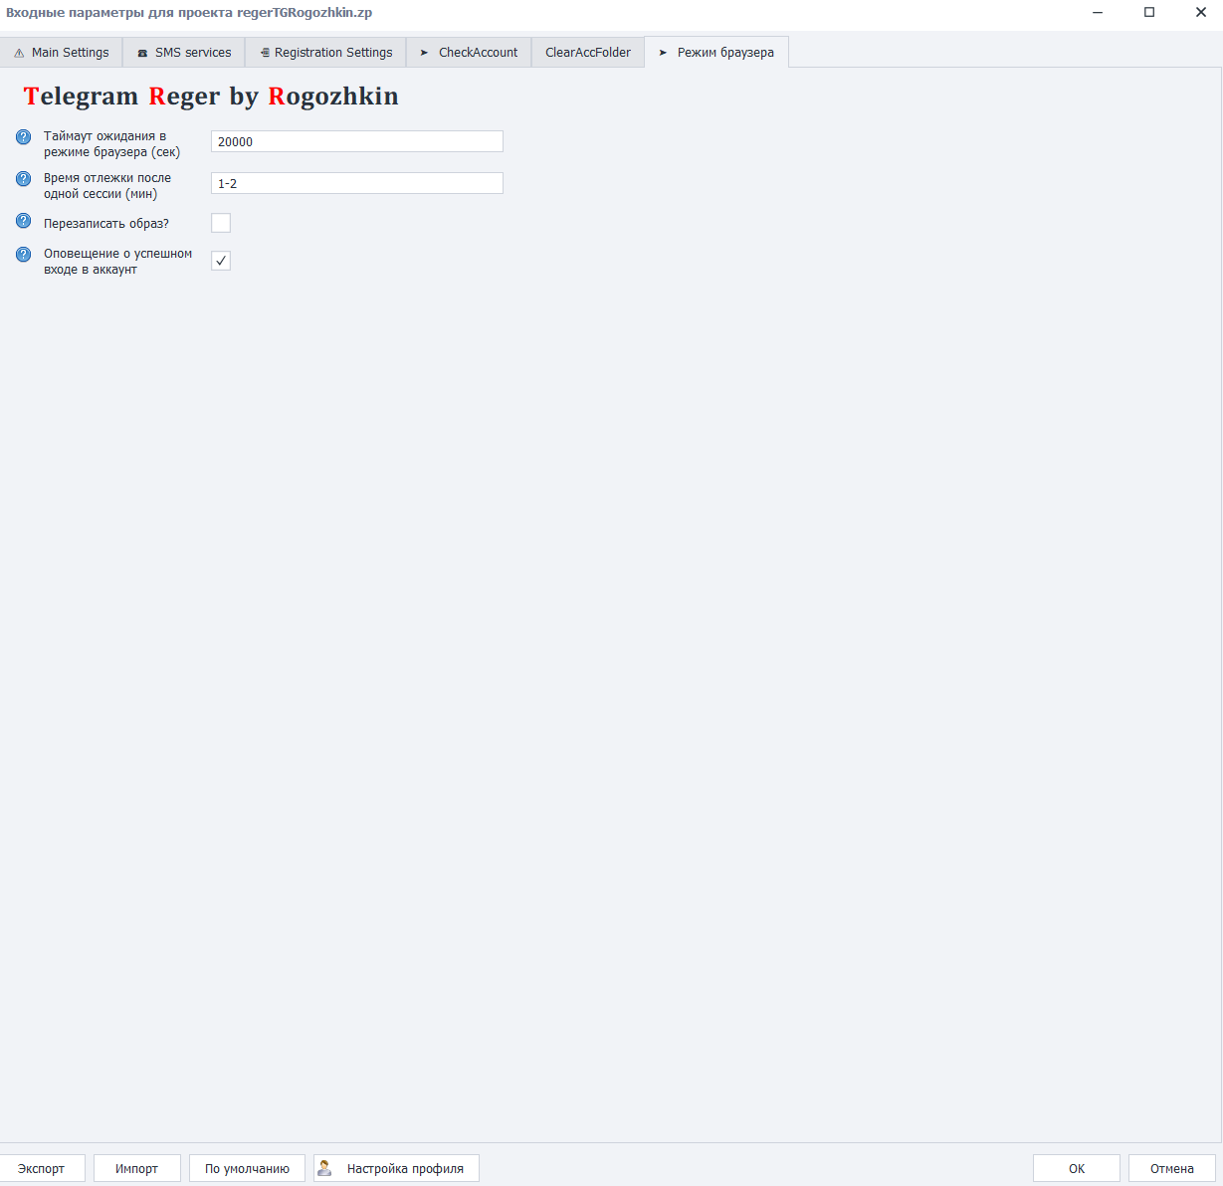Select the CheckAccount tab
1223x1186 pixels.
pyautogui.click(x=469, y=53)
